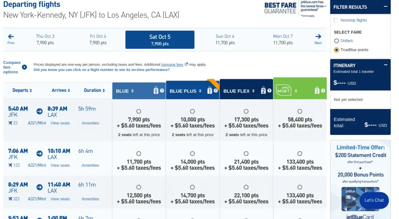Viewport: 399px width, 219px height.
Task: Open on-time performance for flight 323
Action: [x=14, y=199]
